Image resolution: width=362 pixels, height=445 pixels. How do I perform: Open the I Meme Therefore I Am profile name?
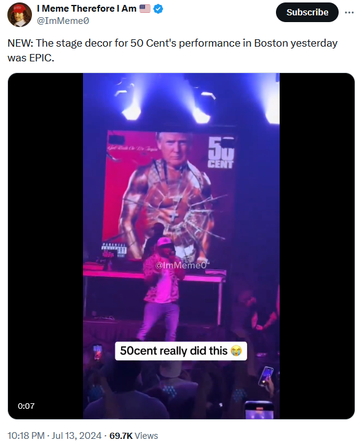tap(87, 9)
